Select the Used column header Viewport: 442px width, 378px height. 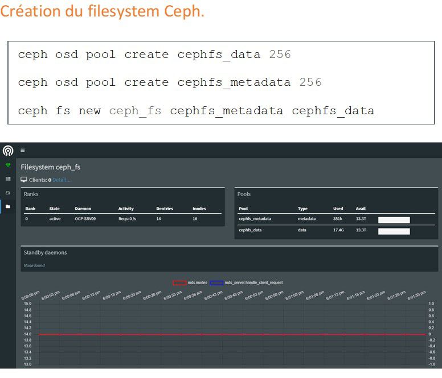tap(338, 209)
